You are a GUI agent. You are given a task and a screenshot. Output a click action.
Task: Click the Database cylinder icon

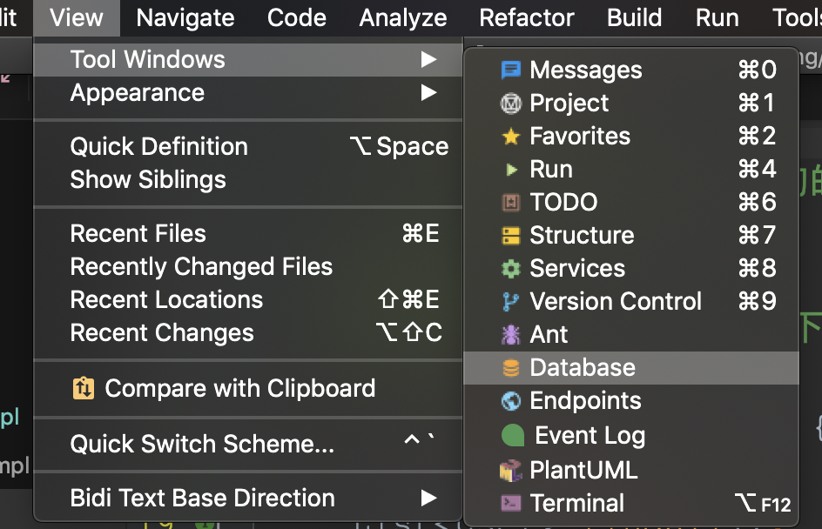pos(510,368)
